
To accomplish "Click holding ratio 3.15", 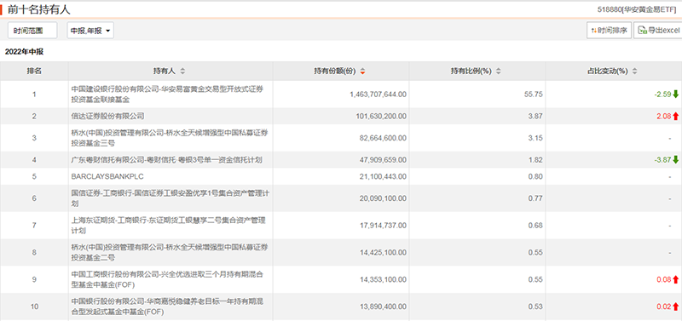I will click(535, 138).
